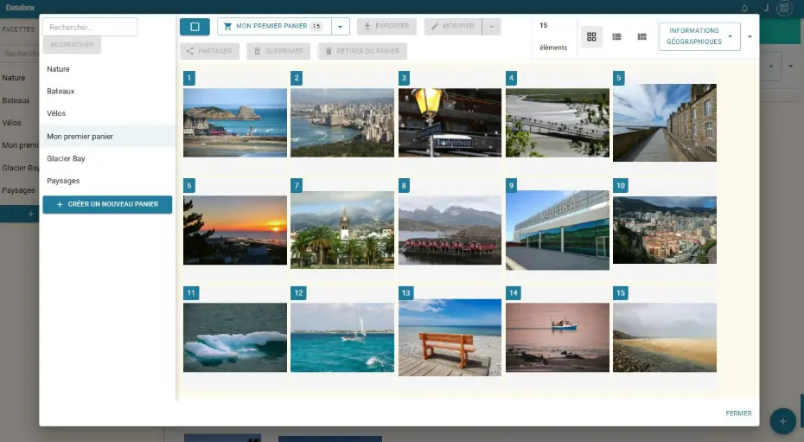The height and width of the screenshot is (442, 804).
Task: Close dialog with Fermer link
Action: 738,413
